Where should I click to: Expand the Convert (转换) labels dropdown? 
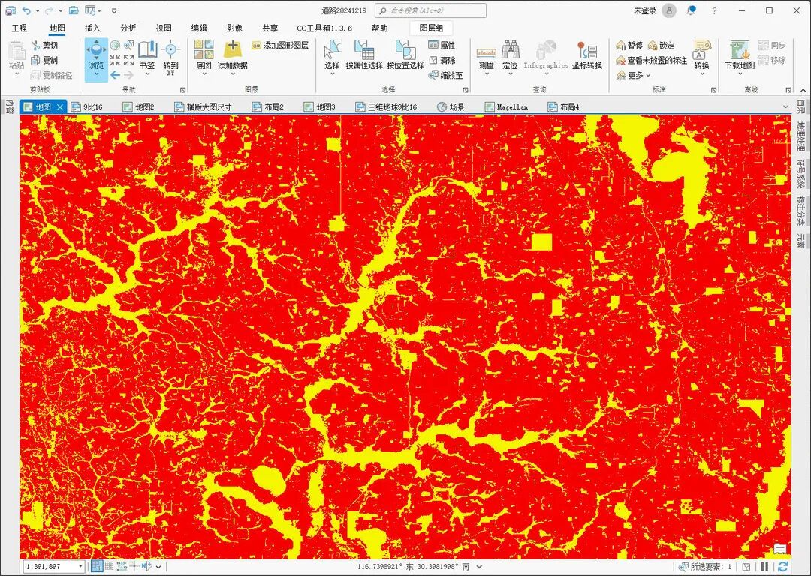tap(702, 73)
